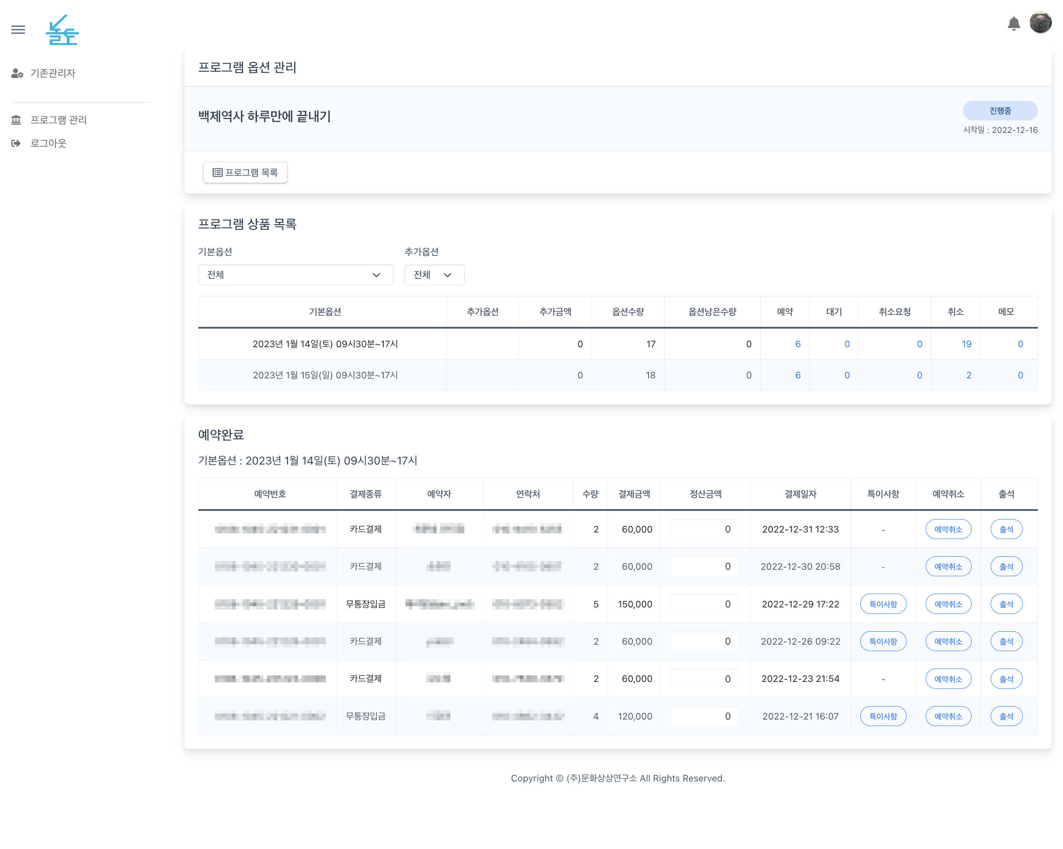Click the 진행중 status badge
The height and width of the screenshot is (849, 1063).
pos(999,110)
